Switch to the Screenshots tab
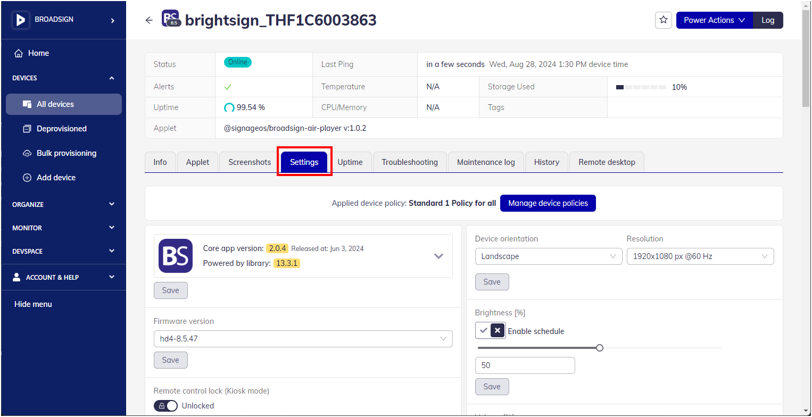 250,162
